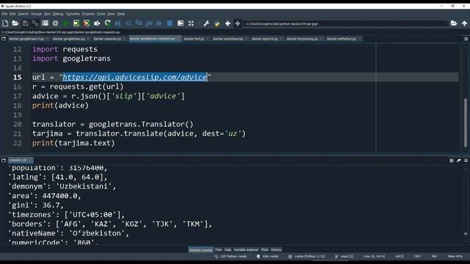Click the conda (Python 3.7.9) status entry

click(307, 257)
